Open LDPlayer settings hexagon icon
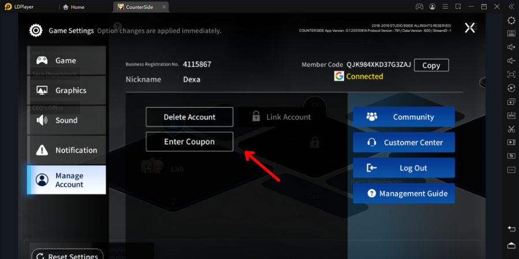This screenshot has height=259, width=519. (511, 20)
